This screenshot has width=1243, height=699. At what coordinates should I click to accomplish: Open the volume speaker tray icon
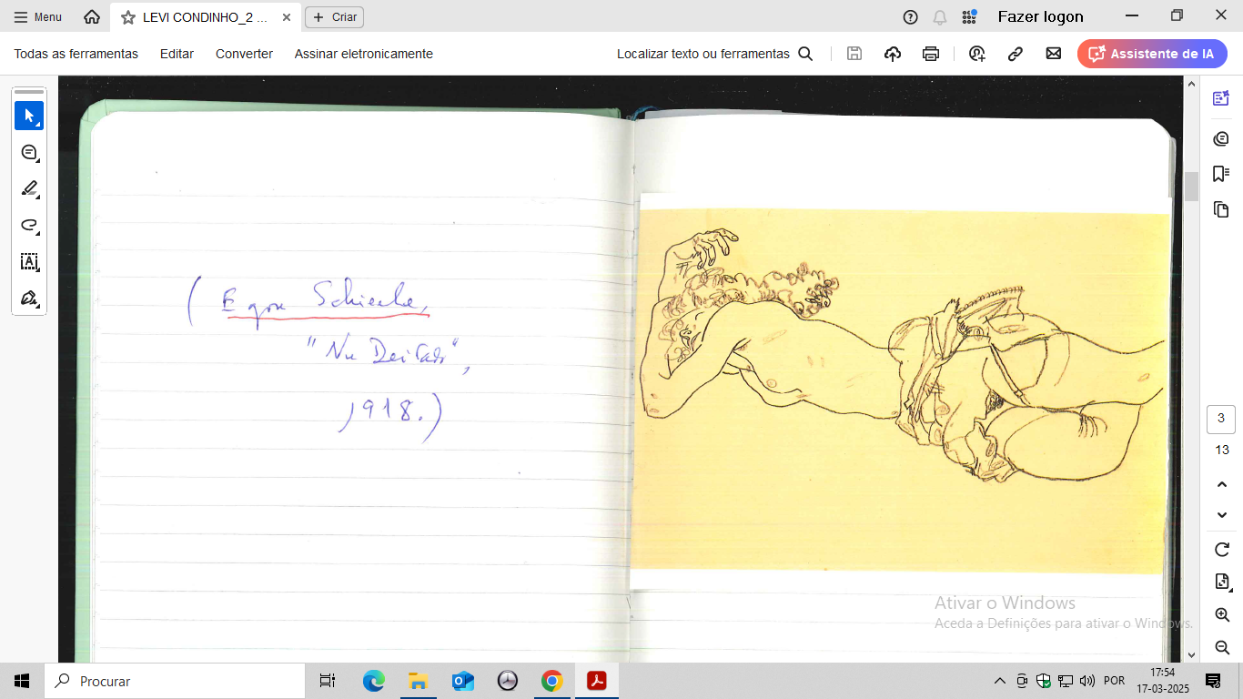pos(1086,681)
